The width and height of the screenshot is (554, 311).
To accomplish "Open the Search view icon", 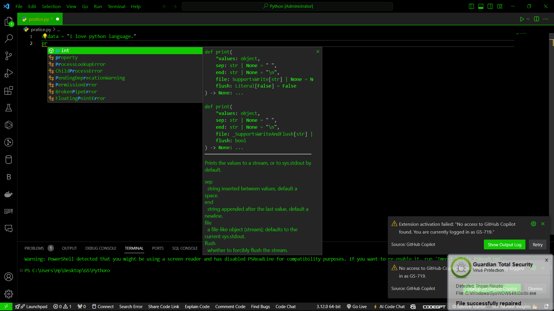I will tap(9, 38).
